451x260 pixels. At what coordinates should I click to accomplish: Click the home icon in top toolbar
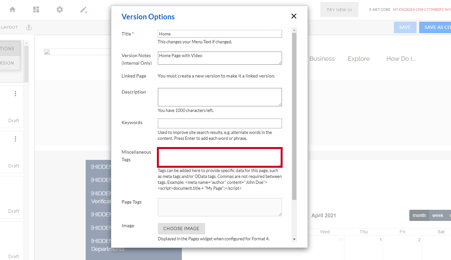[x=12, y=10]
